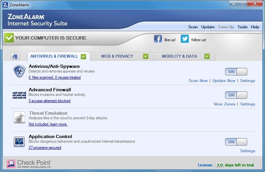Click the Antivirus biohazard shield icon

tap(19, 71)
